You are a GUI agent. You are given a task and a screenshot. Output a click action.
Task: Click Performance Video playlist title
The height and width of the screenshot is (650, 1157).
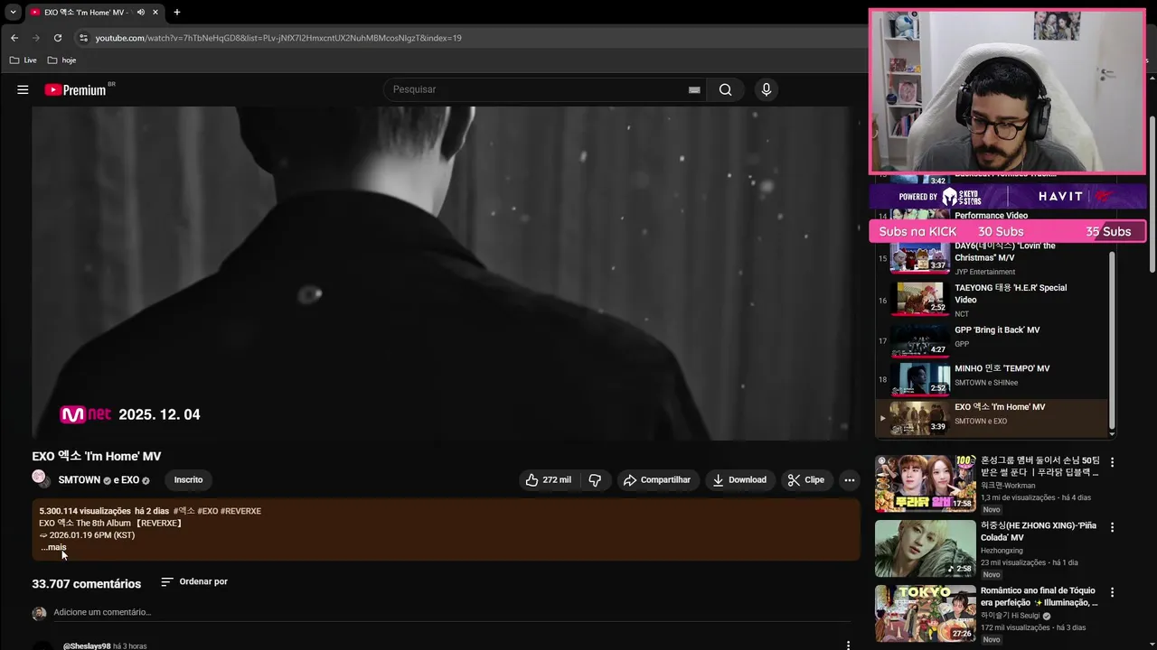click(x=992, y=215)
